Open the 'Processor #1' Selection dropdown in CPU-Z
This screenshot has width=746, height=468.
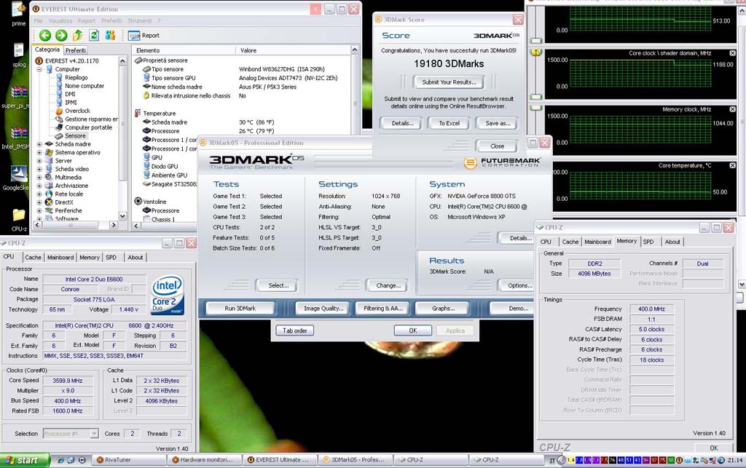point(94,433)
